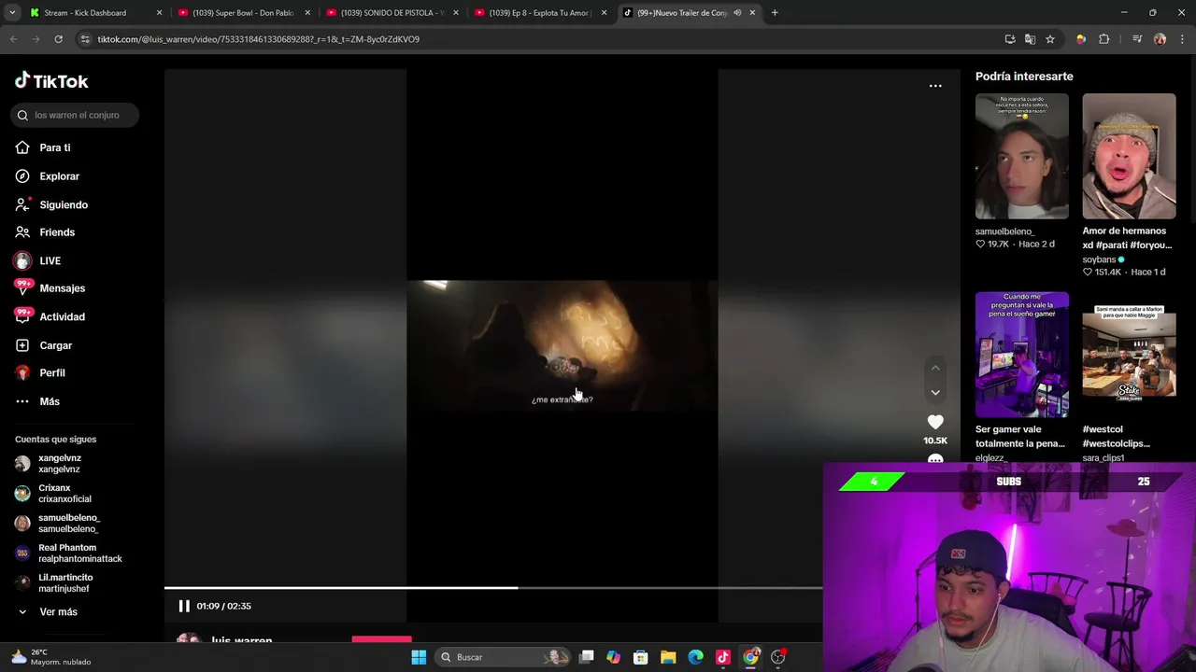
Task: Open Ser gamer vale totalmente video thumbnail
Action: point(1022,355)
